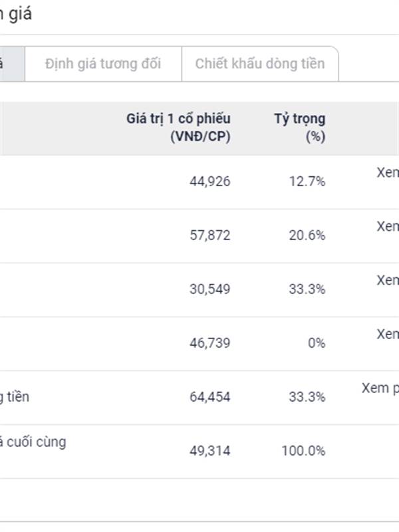The image size is (399, 532).
Task: Select the 0% weight cell
Action: tap(317, 343)
